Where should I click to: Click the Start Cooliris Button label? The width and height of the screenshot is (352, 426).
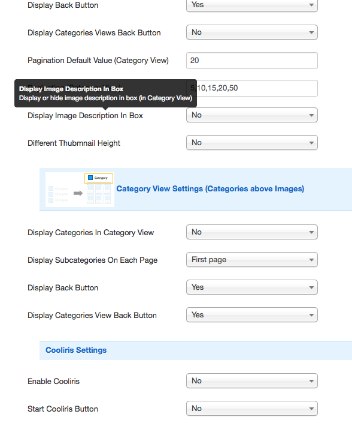click(x=63, y=409)
